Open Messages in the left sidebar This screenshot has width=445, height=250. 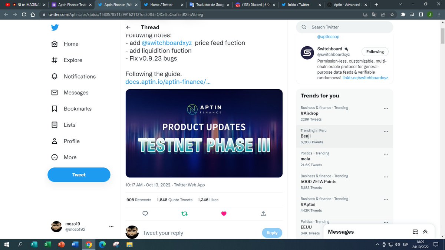(x=70, y=93)
